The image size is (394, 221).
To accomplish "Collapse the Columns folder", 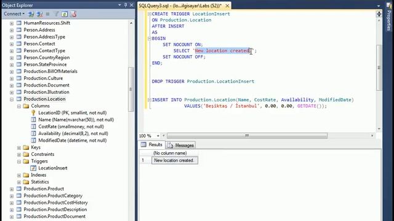I will (19, 106).
